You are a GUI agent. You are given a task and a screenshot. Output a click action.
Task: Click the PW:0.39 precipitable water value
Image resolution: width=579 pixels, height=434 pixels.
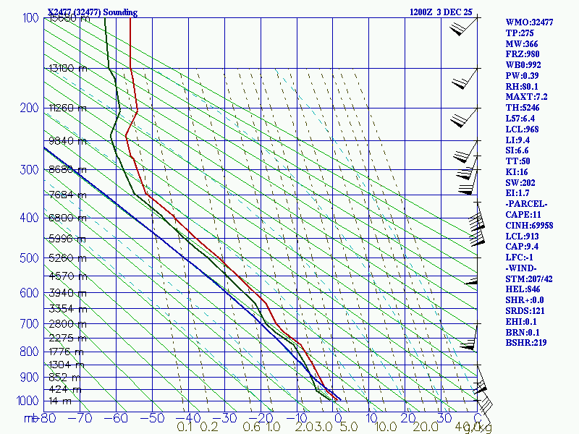coord(522,76)
